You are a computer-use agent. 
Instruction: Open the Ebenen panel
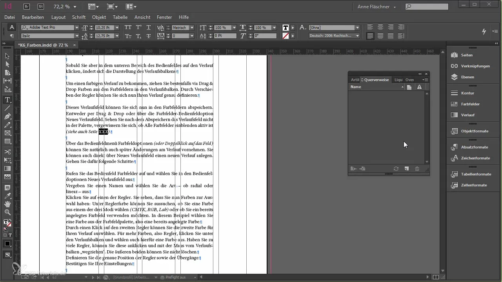click(467, 77)
